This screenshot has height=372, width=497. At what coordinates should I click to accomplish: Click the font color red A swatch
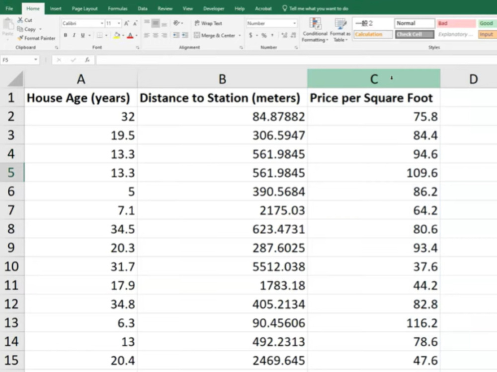click(130, 35)
